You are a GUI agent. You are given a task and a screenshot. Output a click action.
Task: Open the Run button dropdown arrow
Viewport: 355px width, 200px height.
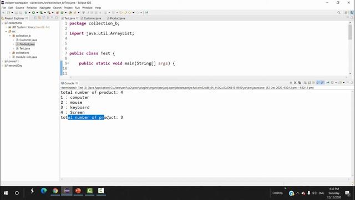tap(37, 13)
